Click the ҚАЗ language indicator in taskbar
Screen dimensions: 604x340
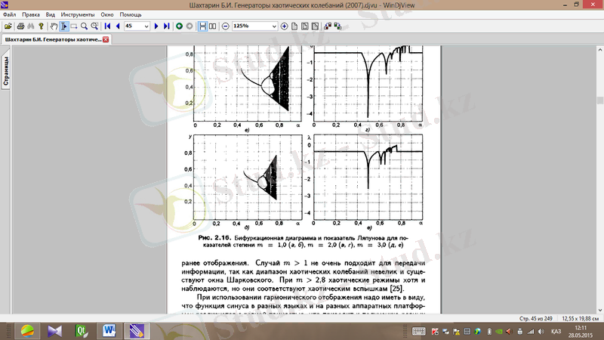tap(554, 331)
